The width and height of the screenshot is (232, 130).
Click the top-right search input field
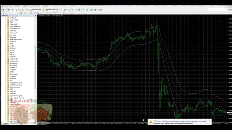[217, 10]
